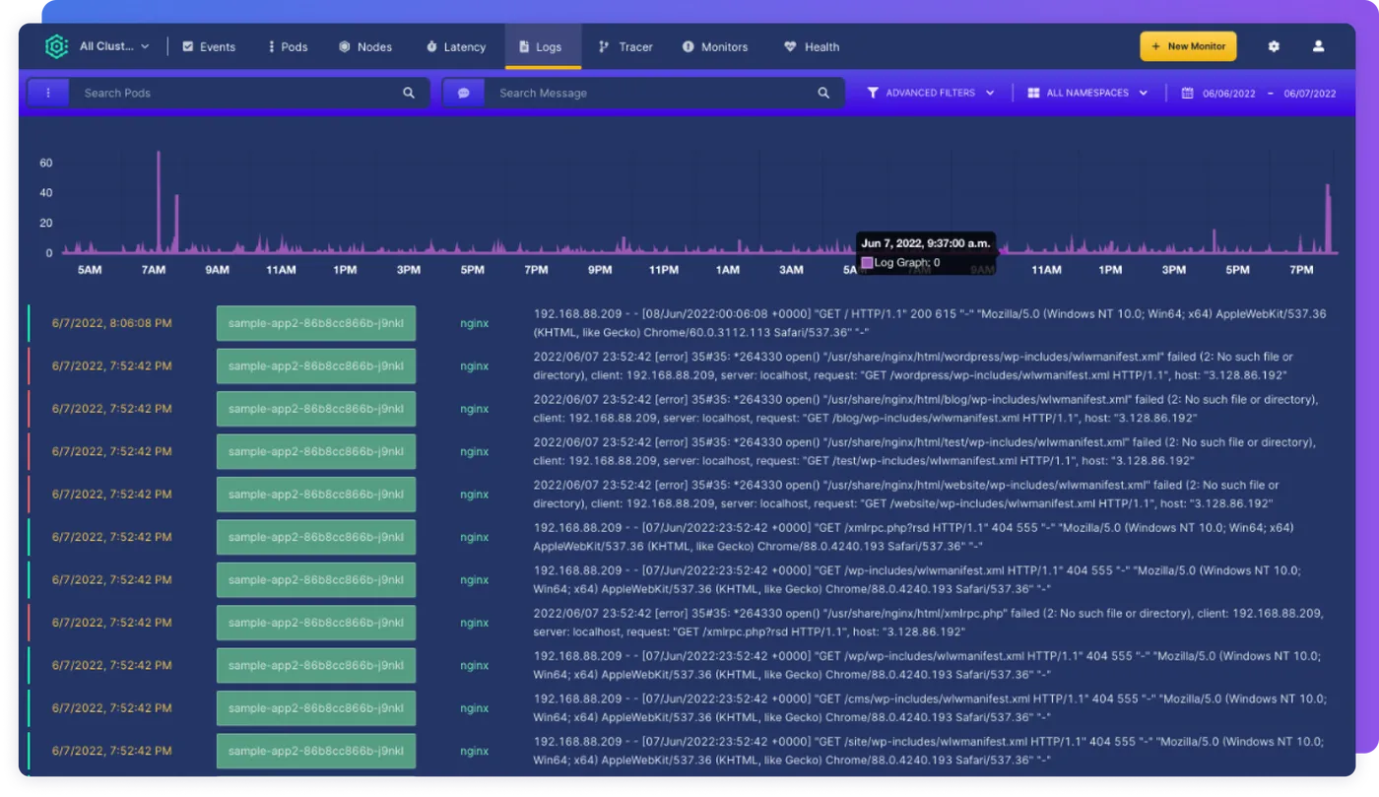
Task: Open the log message for /wordpress/wp-includes error
Action: [x=913, y=365]
